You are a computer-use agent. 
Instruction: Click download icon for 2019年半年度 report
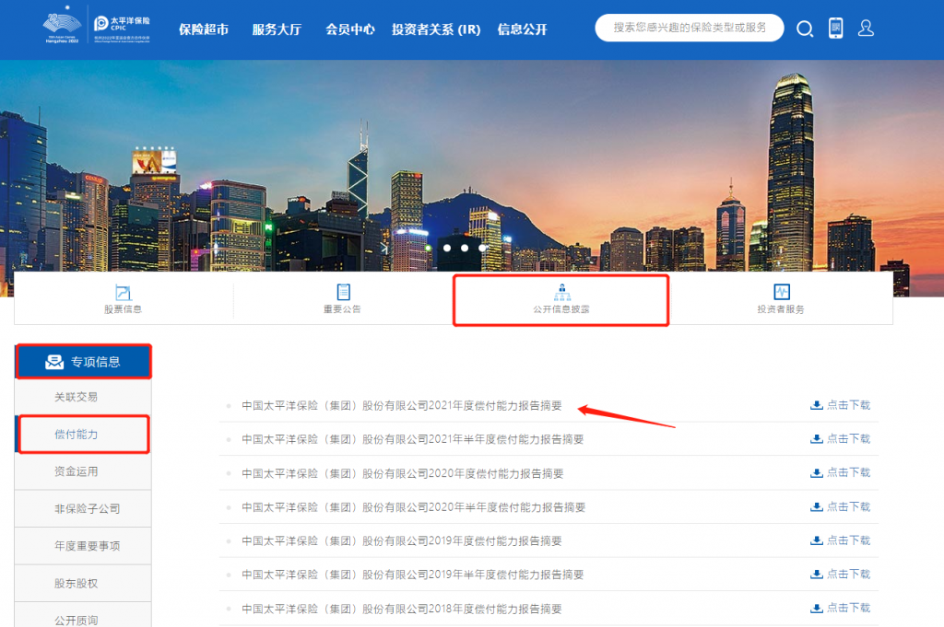pyautogui.click(x=817, y=575)
